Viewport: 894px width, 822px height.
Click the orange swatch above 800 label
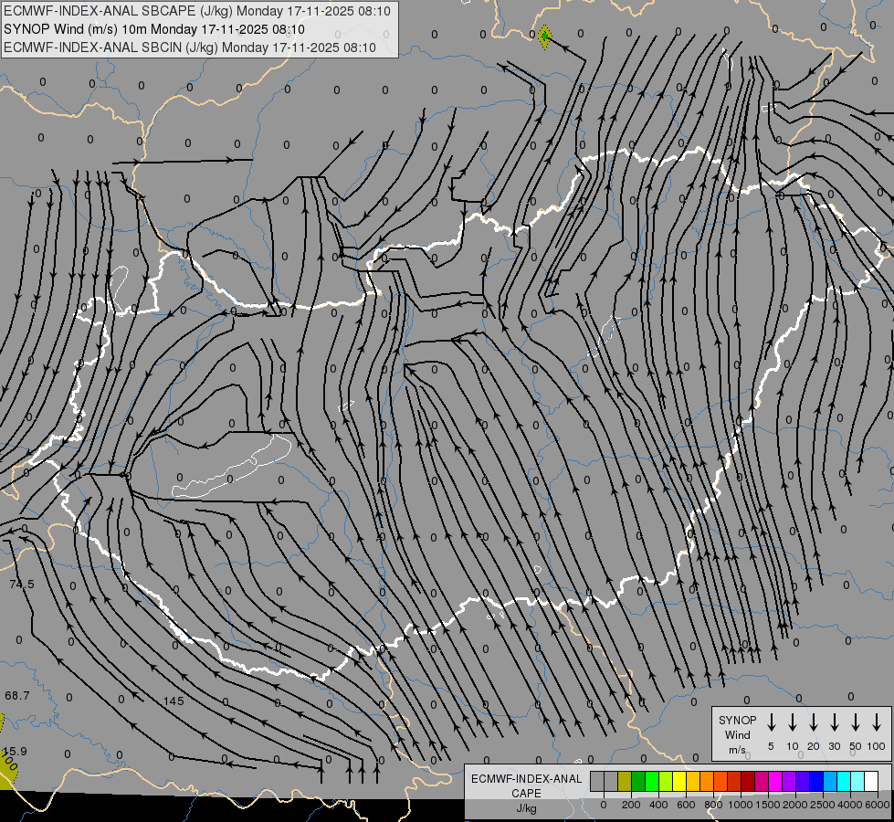point(707,781)
